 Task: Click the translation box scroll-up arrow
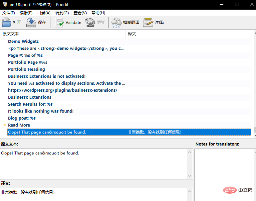(x=189, y=191)
